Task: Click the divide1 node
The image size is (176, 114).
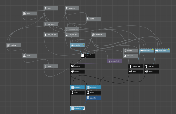Action: pos(30,56)
